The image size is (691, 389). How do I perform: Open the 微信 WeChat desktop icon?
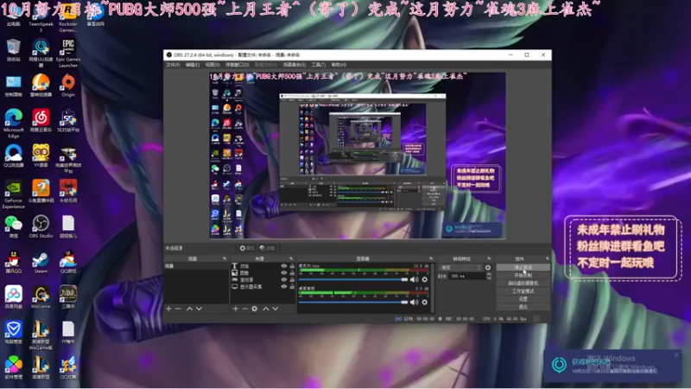pyautogui.click(x=14, y=226)
